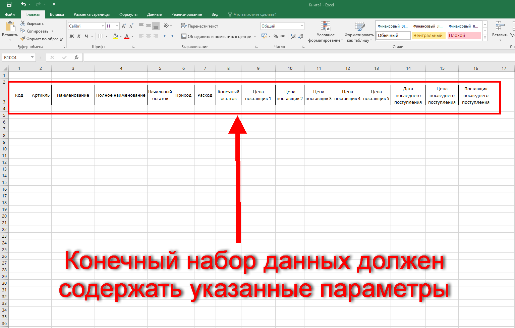The image size is (515, 328).
Task: Open the Name Box dropdown arrow
Action: (x=32, y=57)
